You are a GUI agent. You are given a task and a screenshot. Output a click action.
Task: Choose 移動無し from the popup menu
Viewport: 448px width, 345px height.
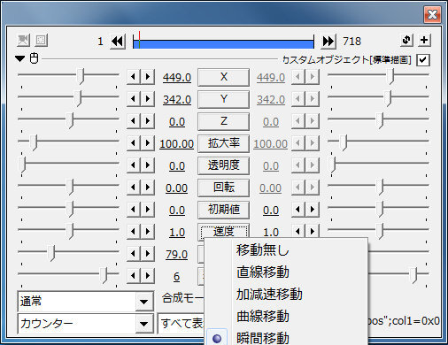pyautogui.click(x=286, y=250)
